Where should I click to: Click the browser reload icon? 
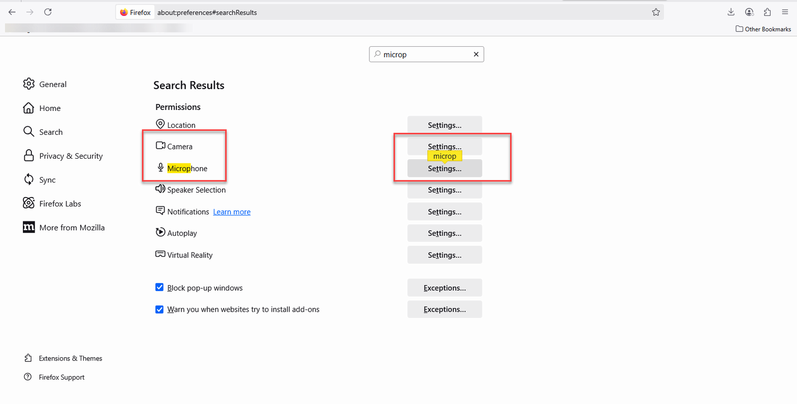[x=48, y=12]
